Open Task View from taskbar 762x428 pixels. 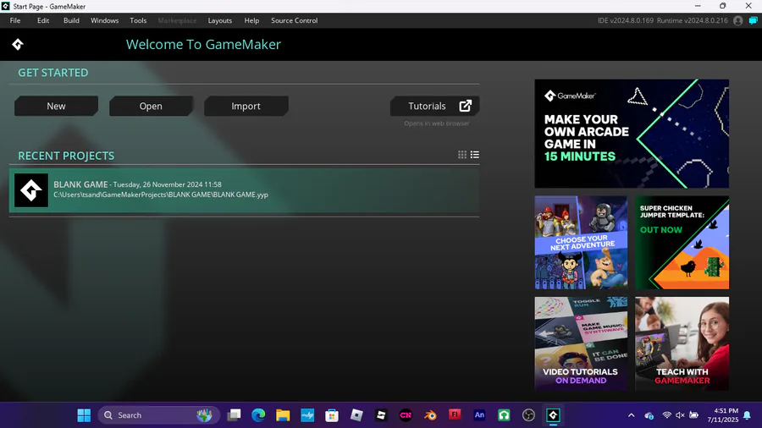[x=234, y=415]
